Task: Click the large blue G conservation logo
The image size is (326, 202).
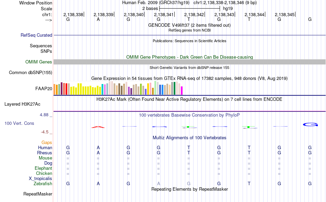Action: (x=311, y=125)
